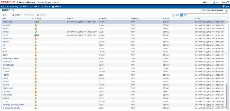The height and width of the screenshot is (111, 230).
Task: Open the DVSYS user link
Action: pos(5,52)
